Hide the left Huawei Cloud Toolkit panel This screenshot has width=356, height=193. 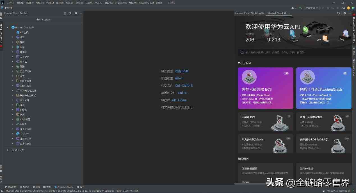81,13
